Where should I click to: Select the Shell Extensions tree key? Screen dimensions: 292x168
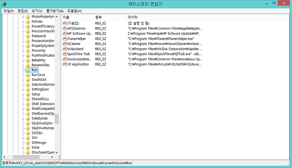click(x=43, y=104)
